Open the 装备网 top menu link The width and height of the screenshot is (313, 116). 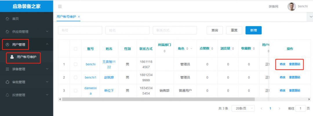coord(273,6)
